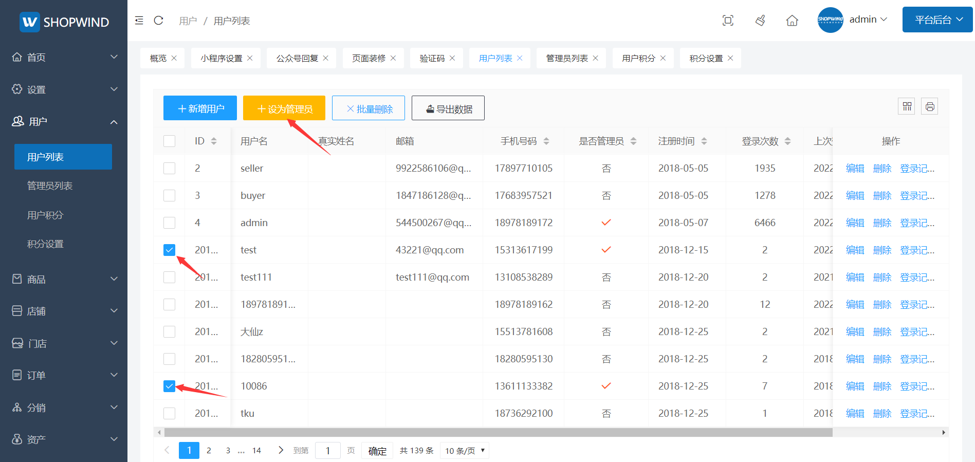The height and width of the screenshot is (462, 975).
Task: Click the SHOPWIND logo
Action: pos(64,22)
